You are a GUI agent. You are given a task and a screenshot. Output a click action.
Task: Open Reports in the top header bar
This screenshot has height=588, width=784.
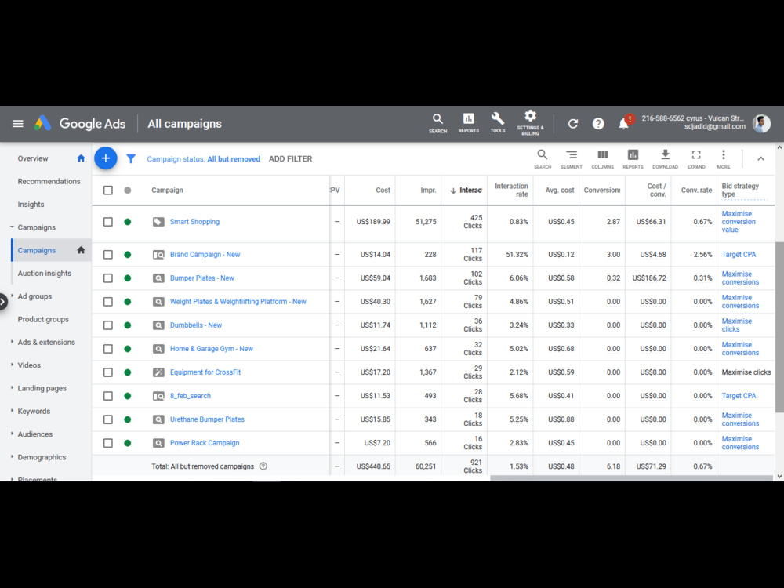(x=469, y=123)
